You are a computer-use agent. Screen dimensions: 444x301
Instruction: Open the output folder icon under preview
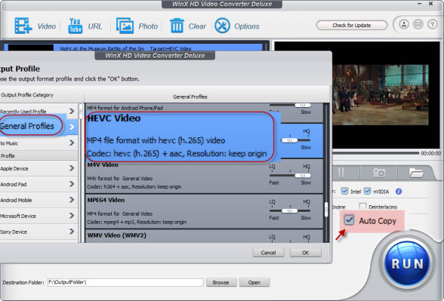(415, 172)
